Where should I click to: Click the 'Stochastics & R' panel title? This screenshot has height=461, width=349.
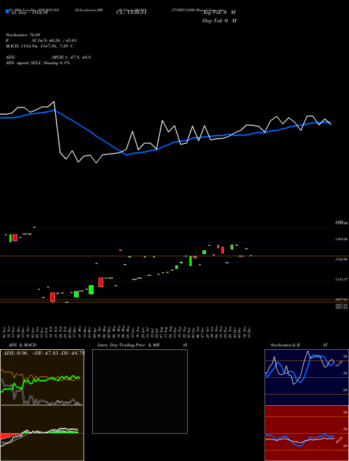[285, 345]
